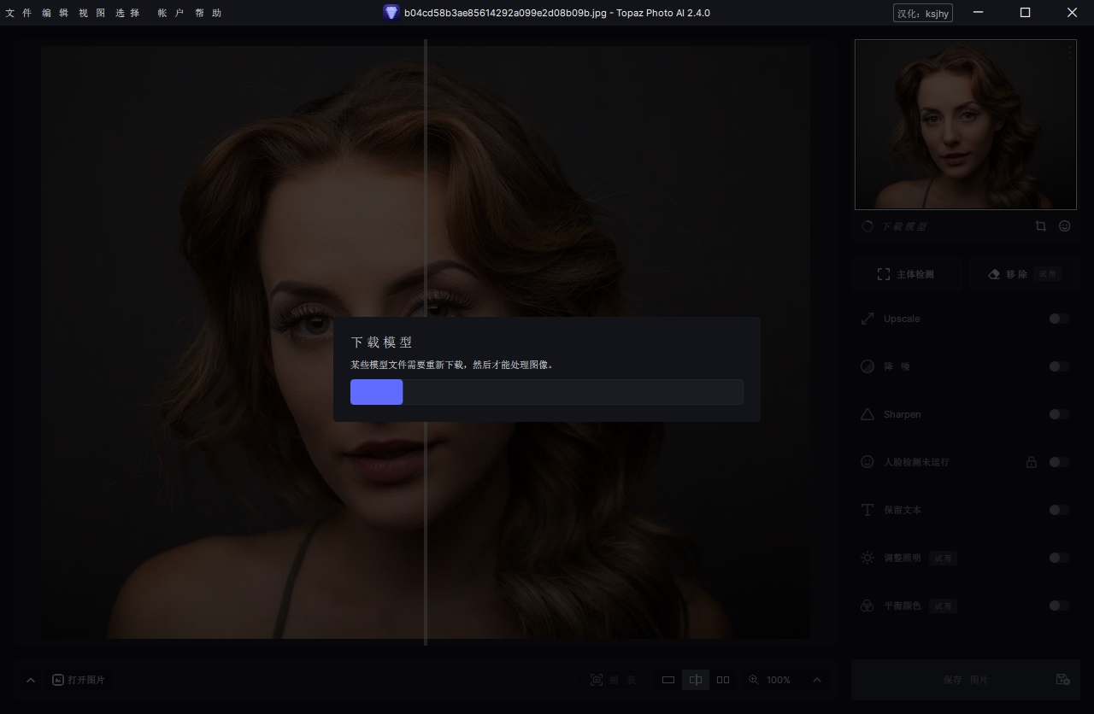Click the save options icon on save button
The width and height of the screenshot is (1094, 714).
tap(1062, 680)
